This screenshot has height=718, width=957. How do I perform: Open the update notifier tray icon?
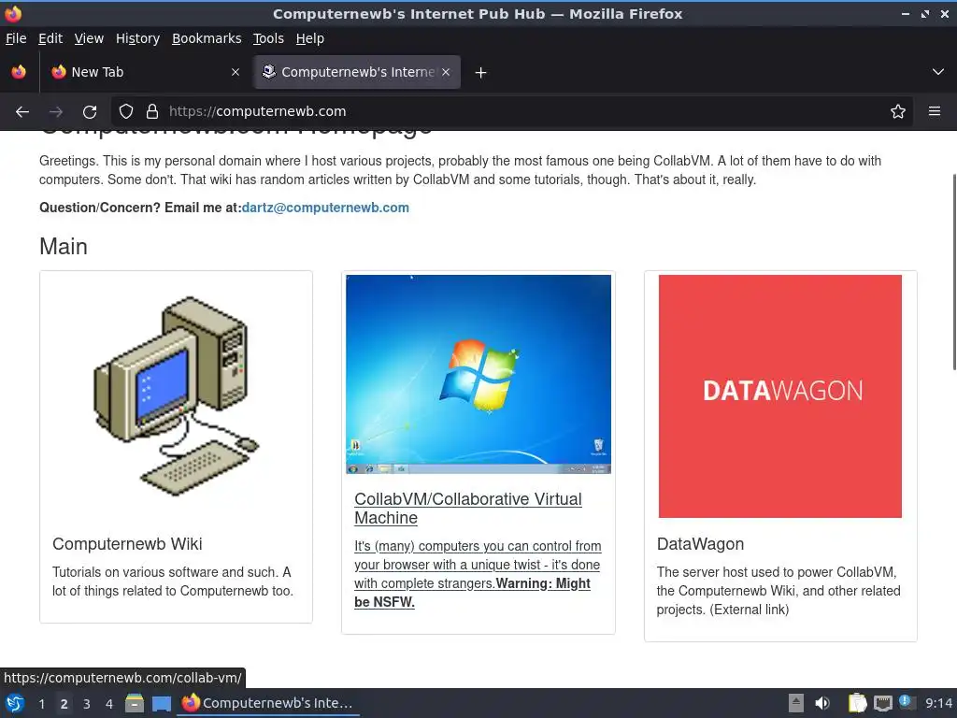pos(907,703)
